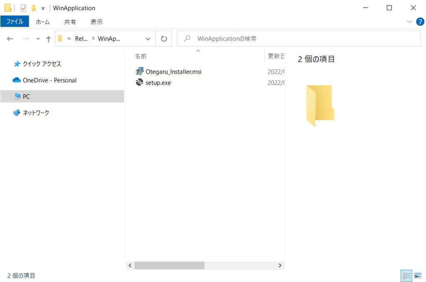This screenshot has width=426, height=282.
Task: Open the 表示 ribbon tab
Action: [x=97, y=22]
